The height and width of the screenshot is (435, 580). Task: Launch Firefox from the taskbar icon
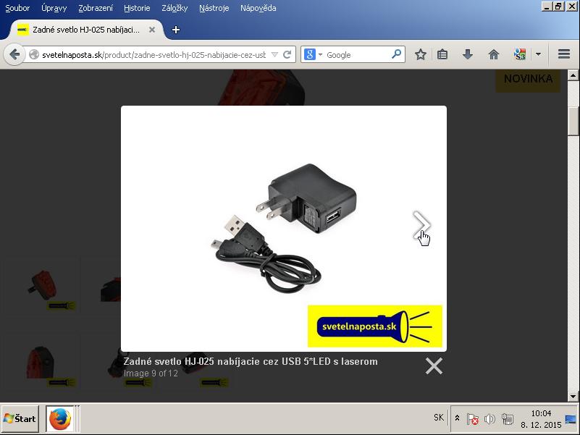pos(59,418)
